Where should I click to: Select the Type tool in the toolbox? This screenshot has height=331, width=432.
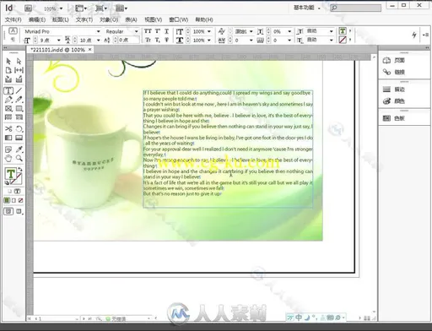click(x=8, y=90)
